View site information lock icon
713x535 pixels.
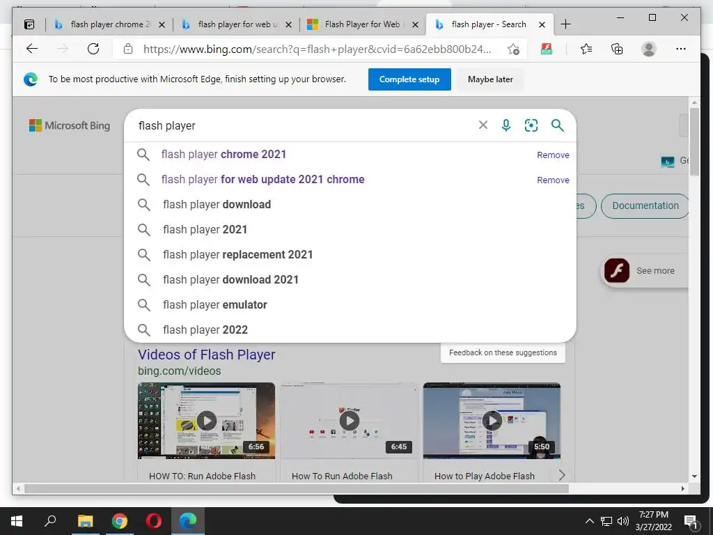point(128,49)
